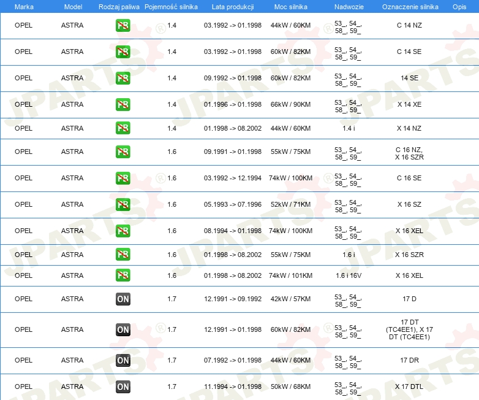This screenshot has height=400, width=479.
Task: Select the Oznaczenie silnika column header
Action: (410, 7)
